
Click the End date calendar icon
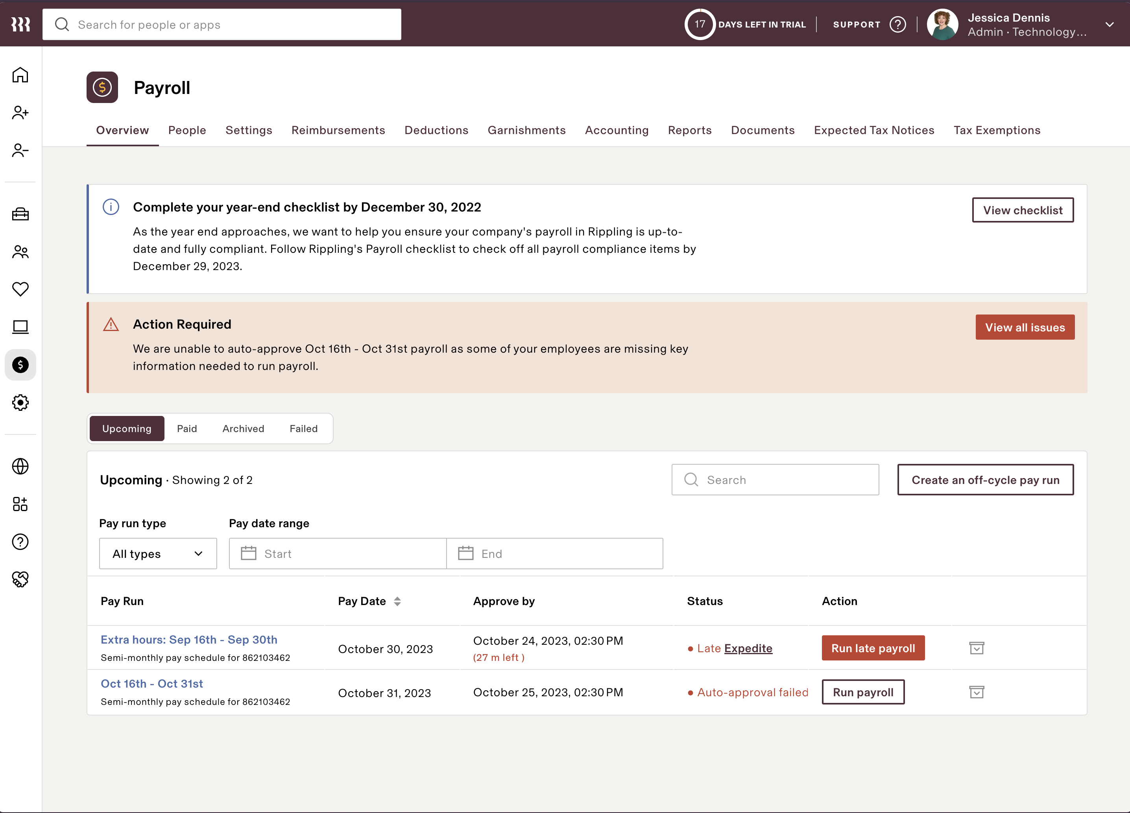(x=466, y=553)
